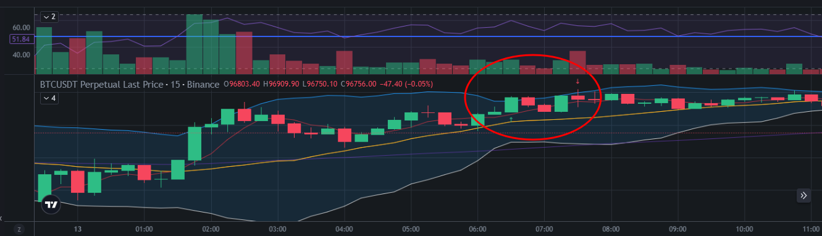Open the timezone menu labeled Z
Image resolution: width=822 pixels, height=236 pixels.
click(x=19, y=229)
